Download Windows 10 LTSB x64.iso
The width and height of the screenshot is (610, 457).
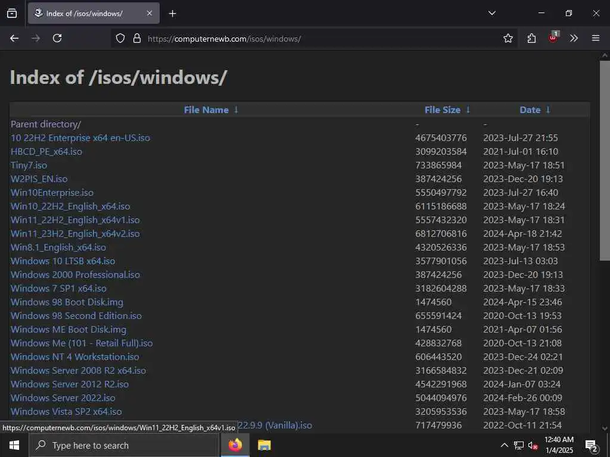pos(63,261)
